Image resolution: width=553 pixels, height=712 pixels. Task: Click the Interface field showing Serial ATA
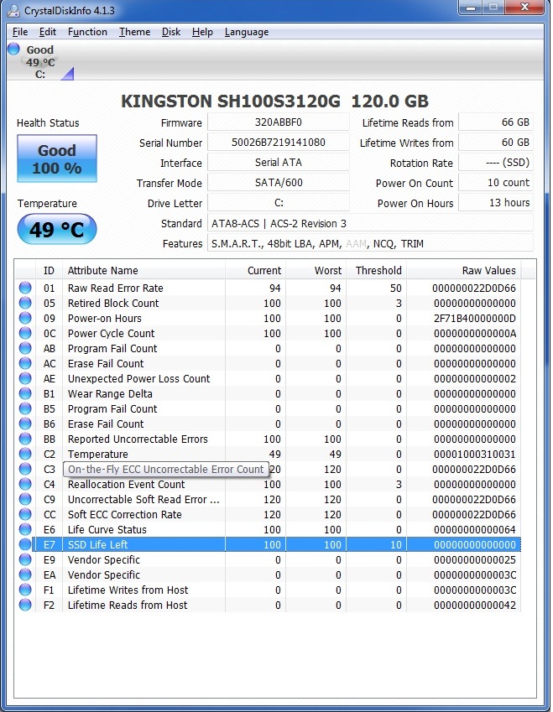[278, 162]
